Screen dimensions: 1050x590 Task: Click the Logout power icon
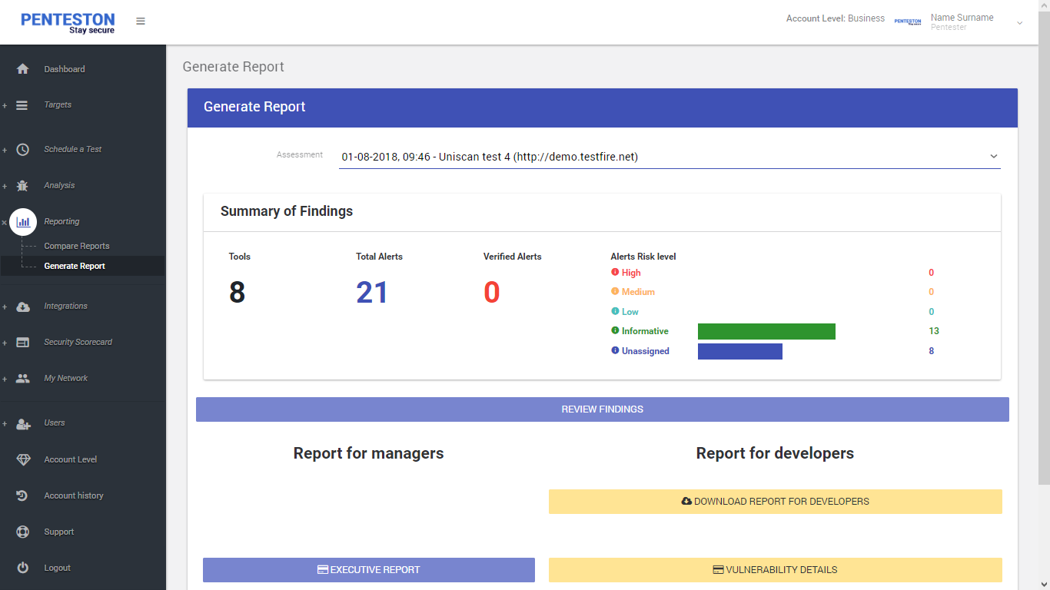[22, 568]
